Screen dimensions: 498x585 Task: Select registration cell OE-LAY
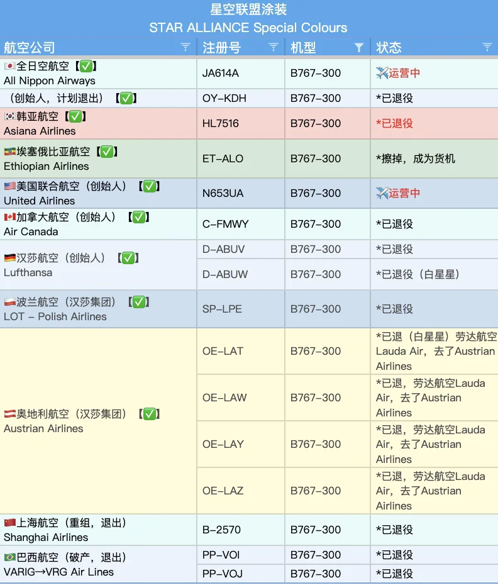click(x=241, y=444)
